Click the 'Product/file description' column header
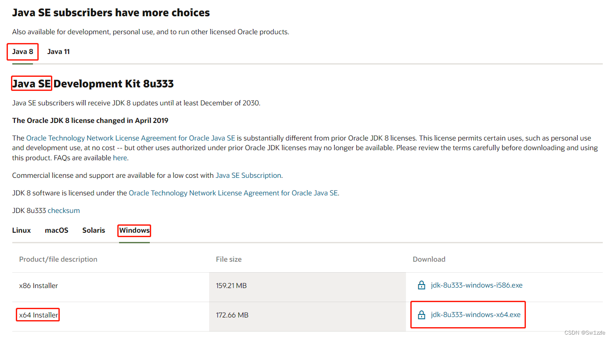The image size is (612, 339). (x=58, y=259)
